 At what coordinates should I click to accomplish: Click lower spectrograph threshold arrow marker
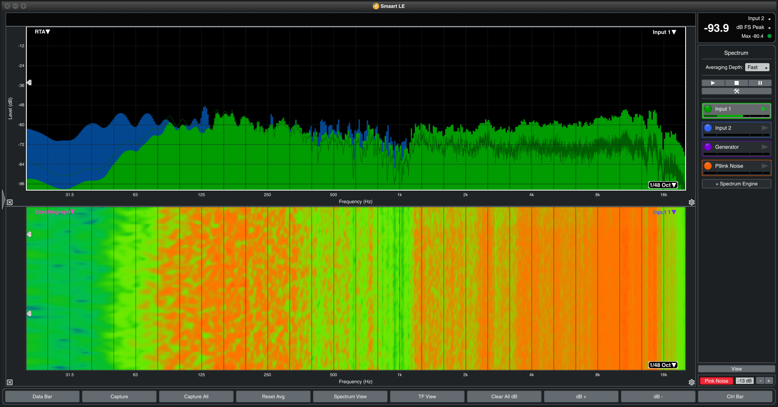29,314
